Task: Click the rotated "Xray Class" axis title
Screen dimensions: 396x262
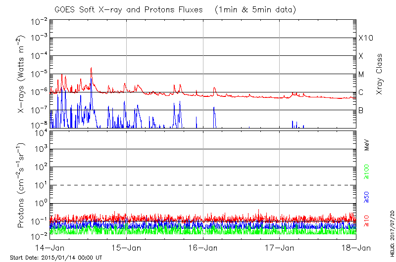Action: pos(380,74)
